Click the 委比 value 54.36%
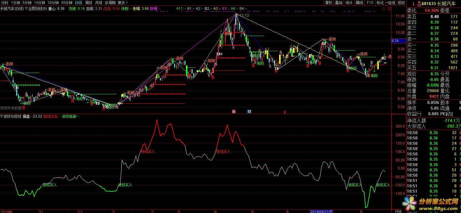 pos(432,10)
